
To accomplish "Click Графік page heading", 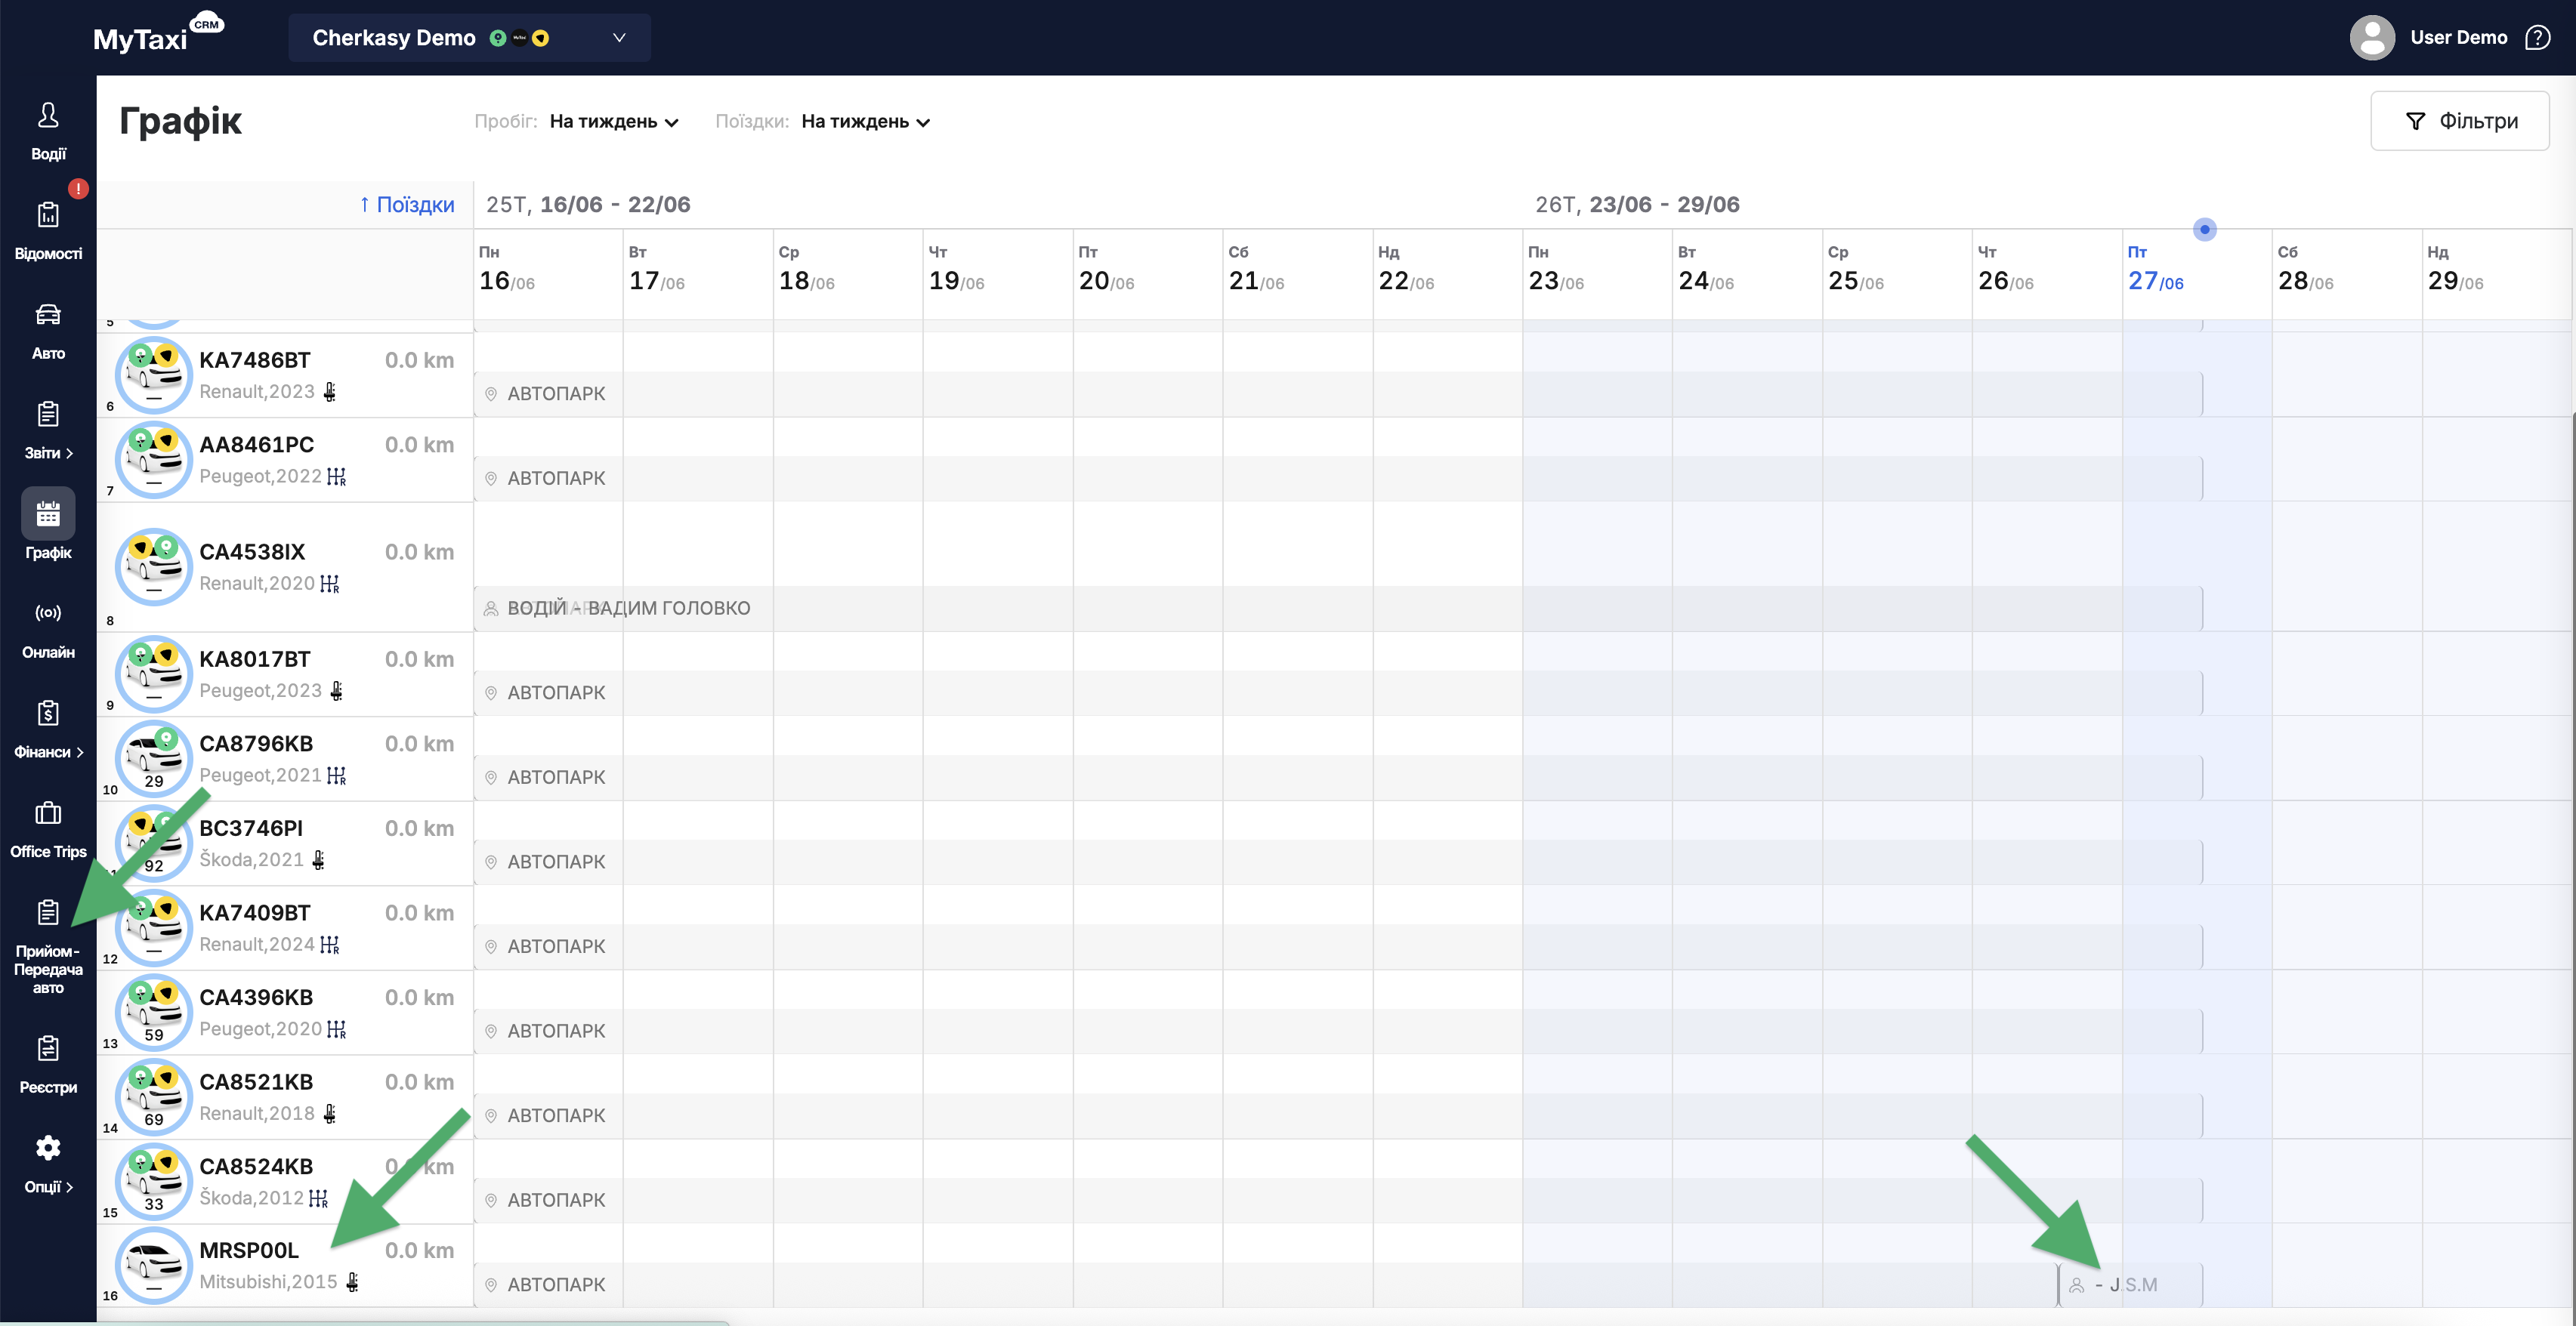I will tap(180, 121).
